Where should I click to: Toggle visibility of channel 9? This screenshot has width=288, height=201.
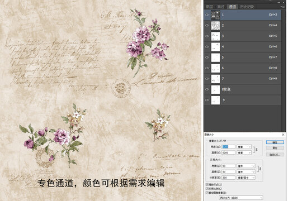[x=207, y=100]
